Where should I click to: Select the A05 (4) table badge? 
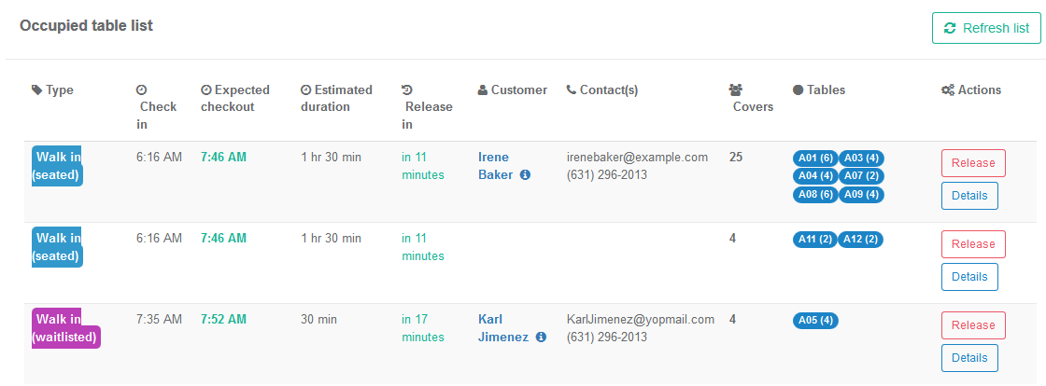pyautogui.click(x=815, y=321)
